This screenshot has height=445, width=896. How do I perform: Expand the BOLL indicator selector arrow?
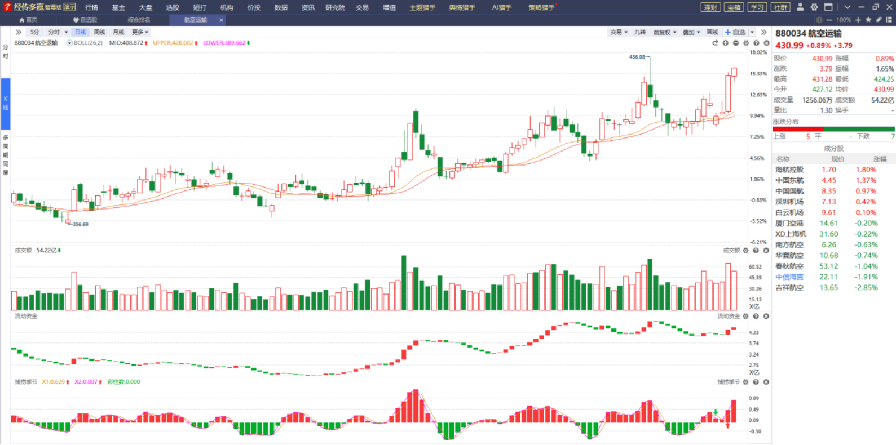(69, 43)
